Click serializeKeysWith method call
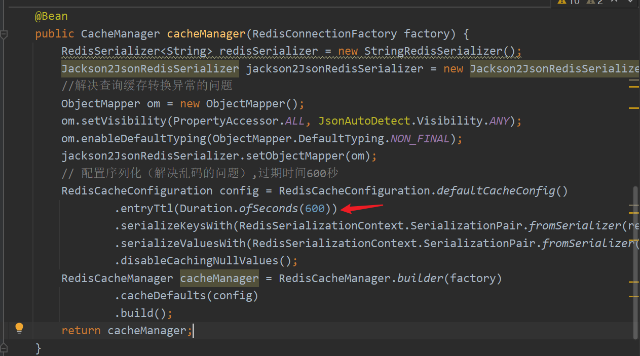This screenshot has height=356, width=640. click(176, 225)
